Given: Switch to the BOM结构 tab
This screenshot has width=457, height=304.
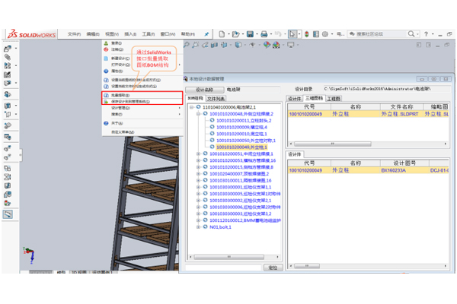Looking at the screenshot, I should pos(195,98).
